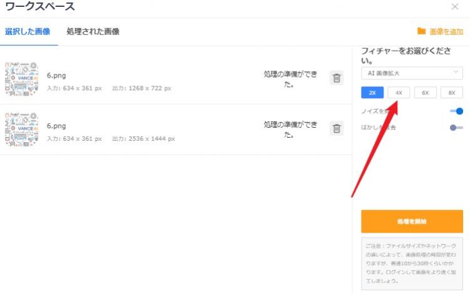
Task: Choose the 4X scale option
Action: click(399, 93)
